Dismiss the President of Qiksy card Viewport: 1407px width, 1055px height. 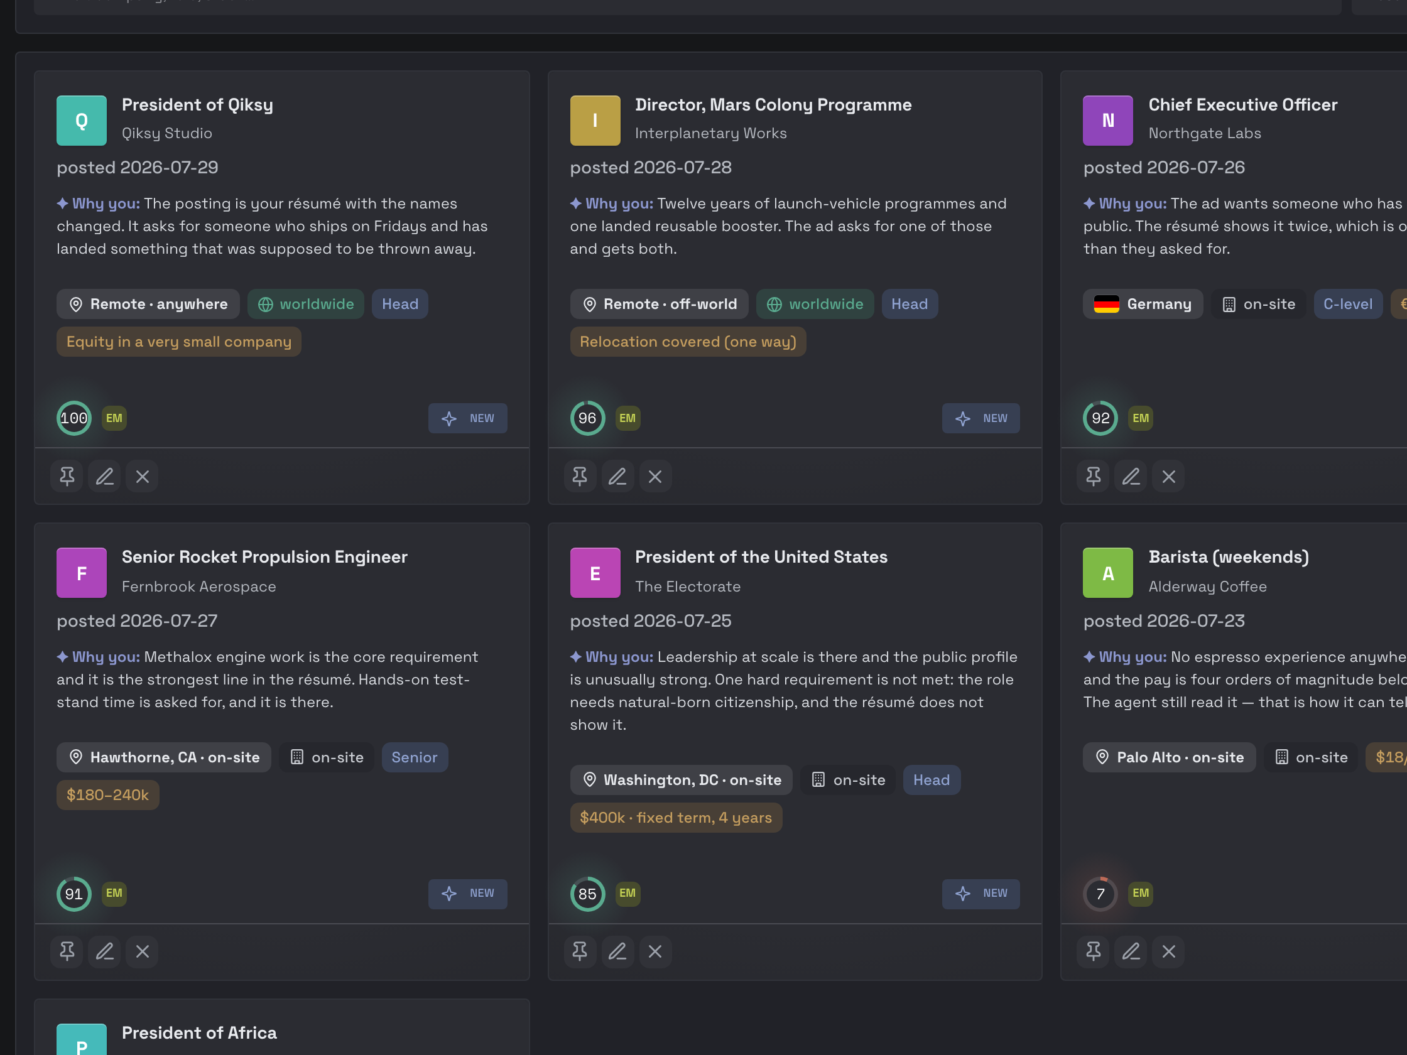tap(142, 476)
